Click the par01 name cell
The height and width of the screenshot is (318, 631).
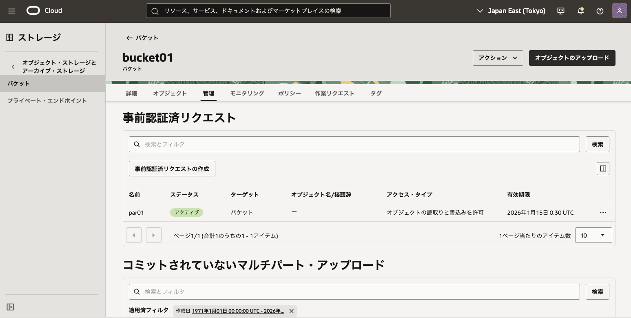point(136,213)
